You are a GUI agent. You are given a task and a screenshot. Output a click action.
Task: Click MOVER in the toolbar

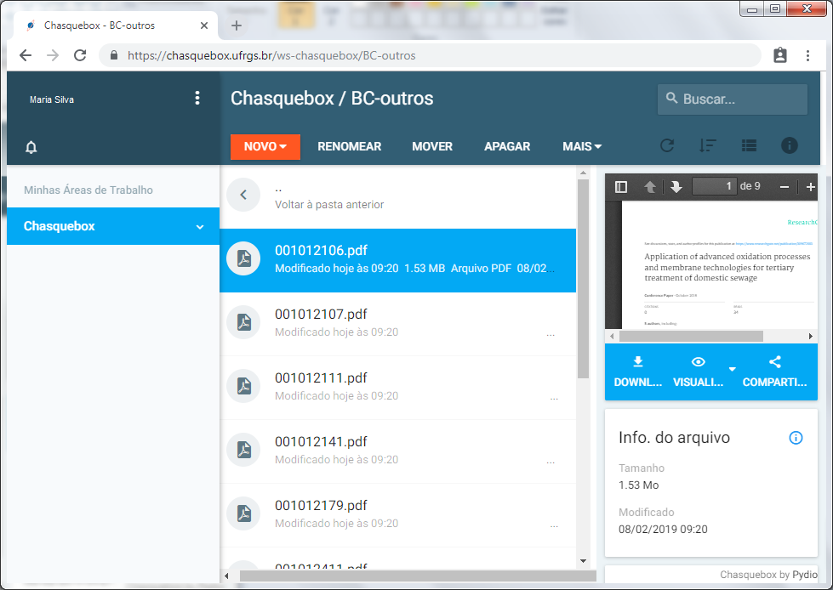point(432,146)
